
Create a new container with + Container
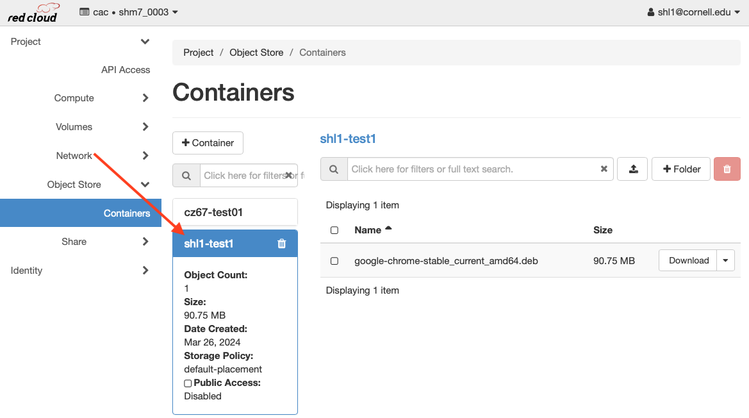tap(208, 143)
